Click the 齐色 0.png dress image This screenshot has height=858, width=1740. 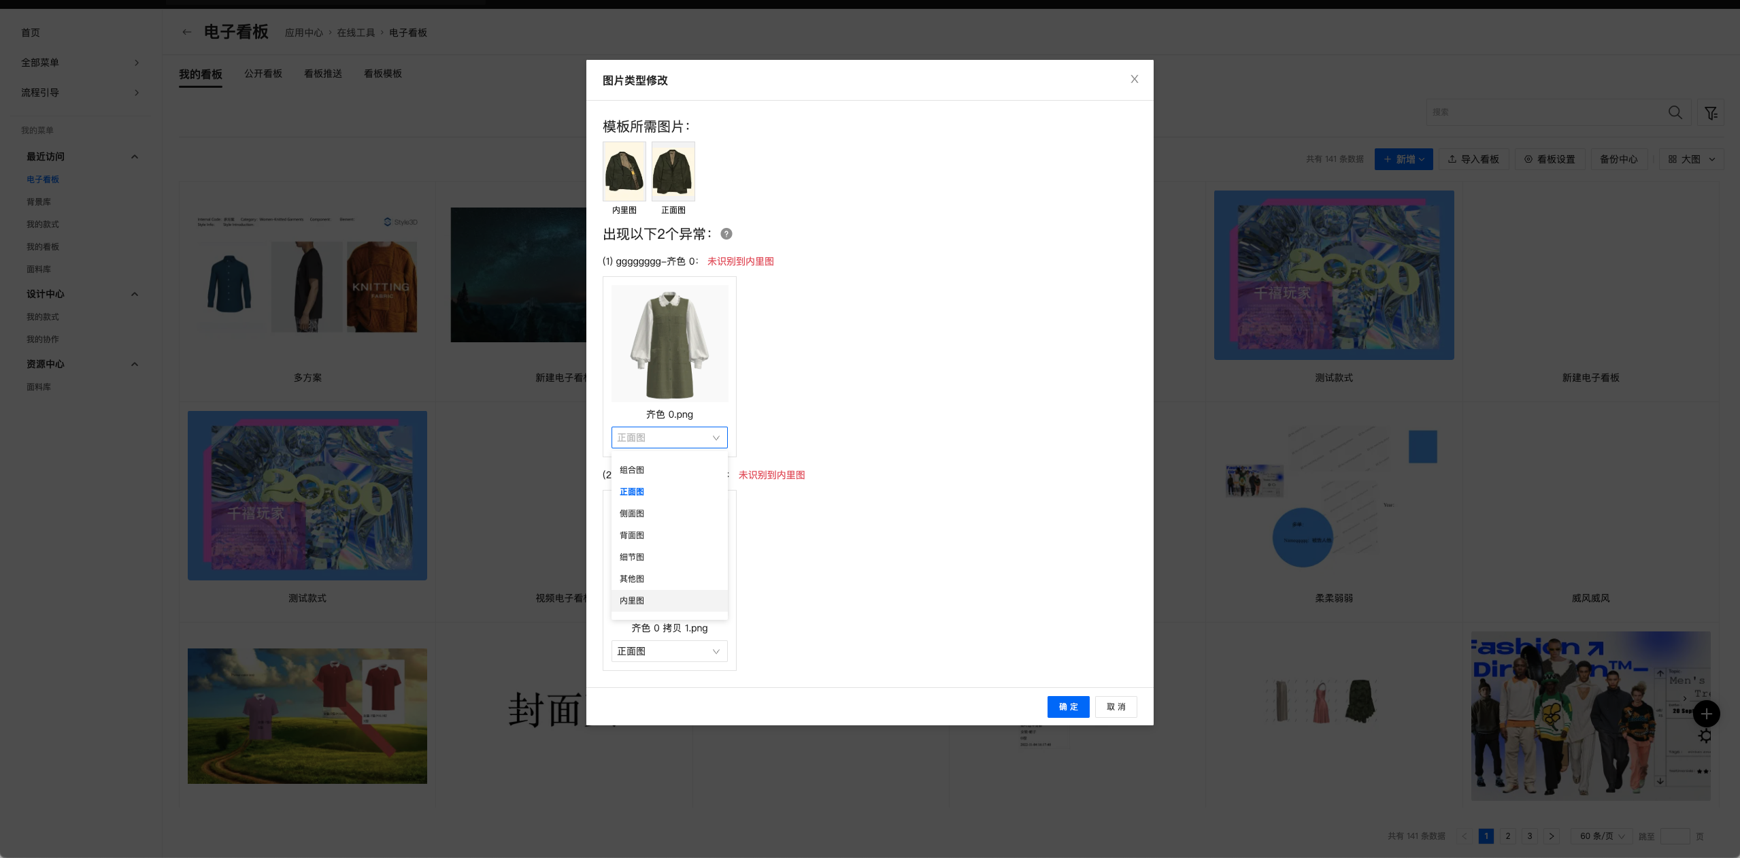(x=669, y=343)
